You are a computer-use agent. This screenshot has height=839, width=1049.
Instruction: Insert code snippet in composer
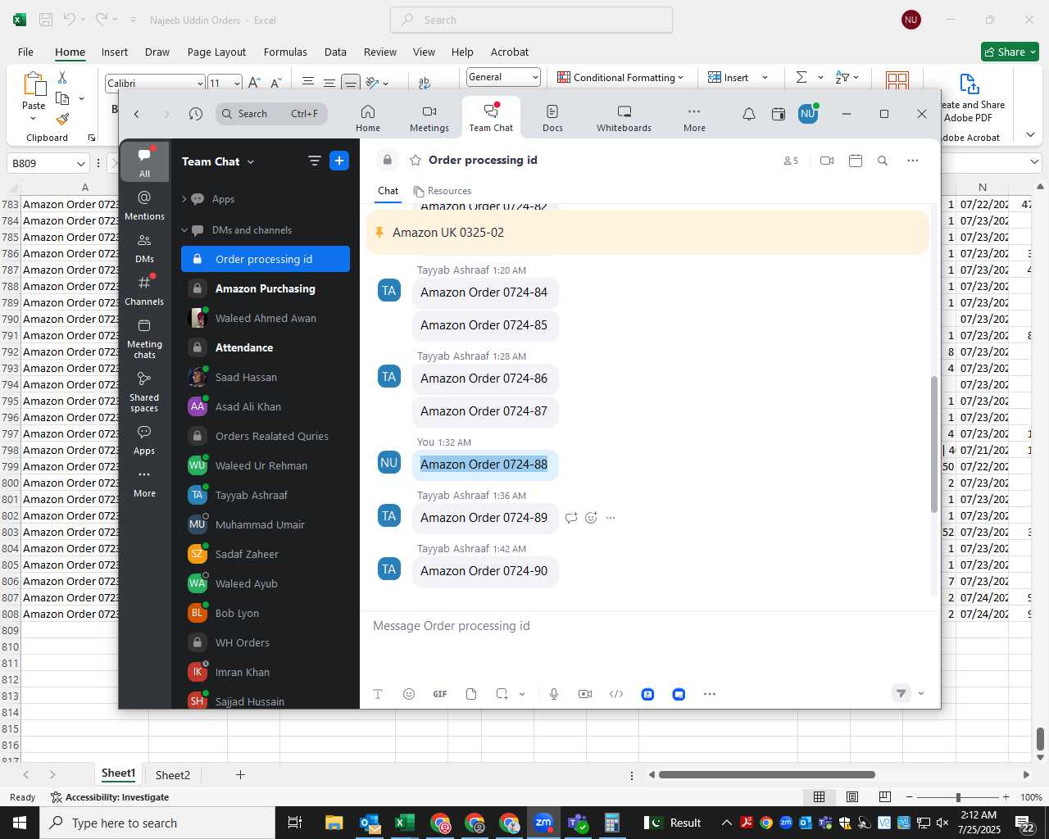tap(616, 694)
